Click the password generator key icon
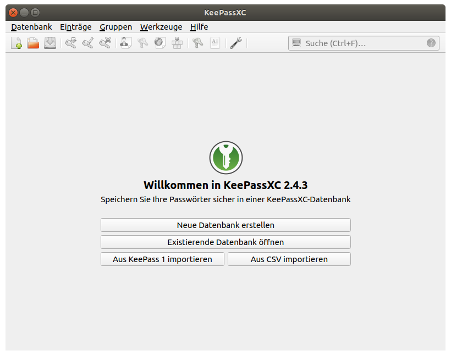This screenshot has width=451, height=356. pos(197,43)
